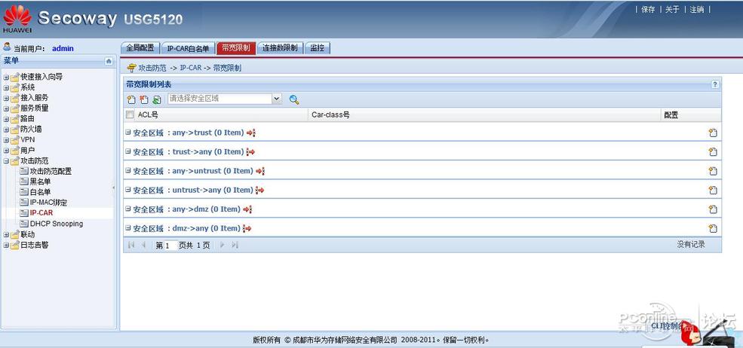743x348 pixels.
Task: Click the sidebar collapse handle
Action: tap(114, 188)
